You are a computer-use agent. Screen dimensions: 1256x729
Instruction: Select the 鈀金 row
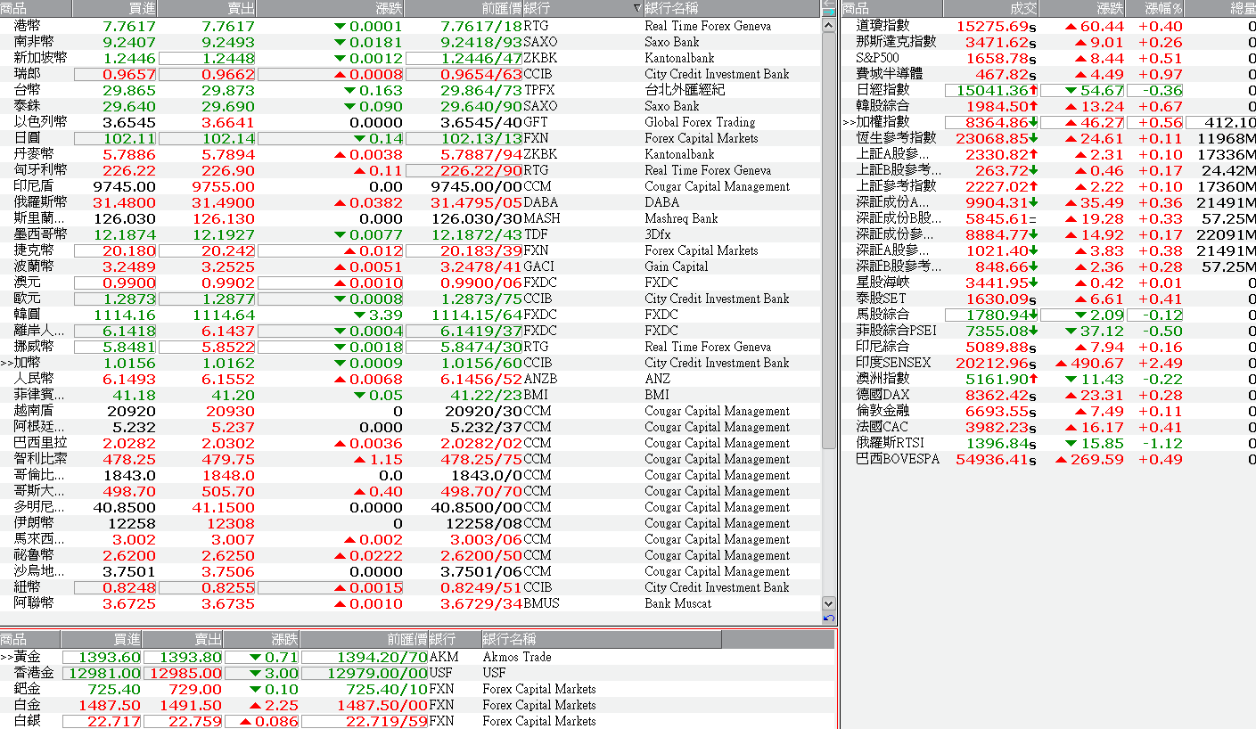point(417,689)
